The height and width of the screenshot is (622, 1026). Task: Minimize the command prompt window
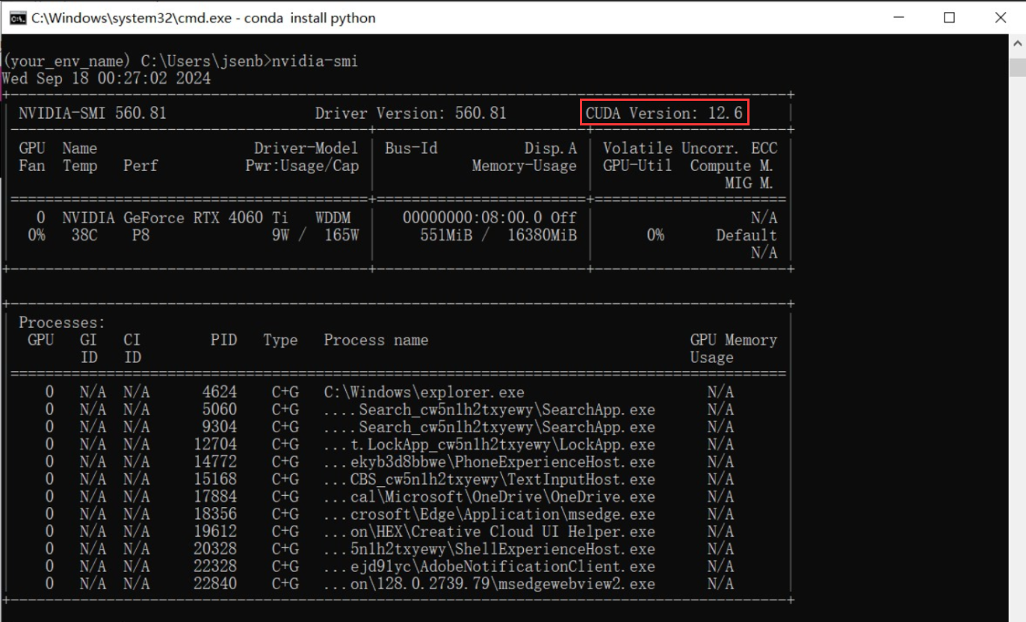898,17
